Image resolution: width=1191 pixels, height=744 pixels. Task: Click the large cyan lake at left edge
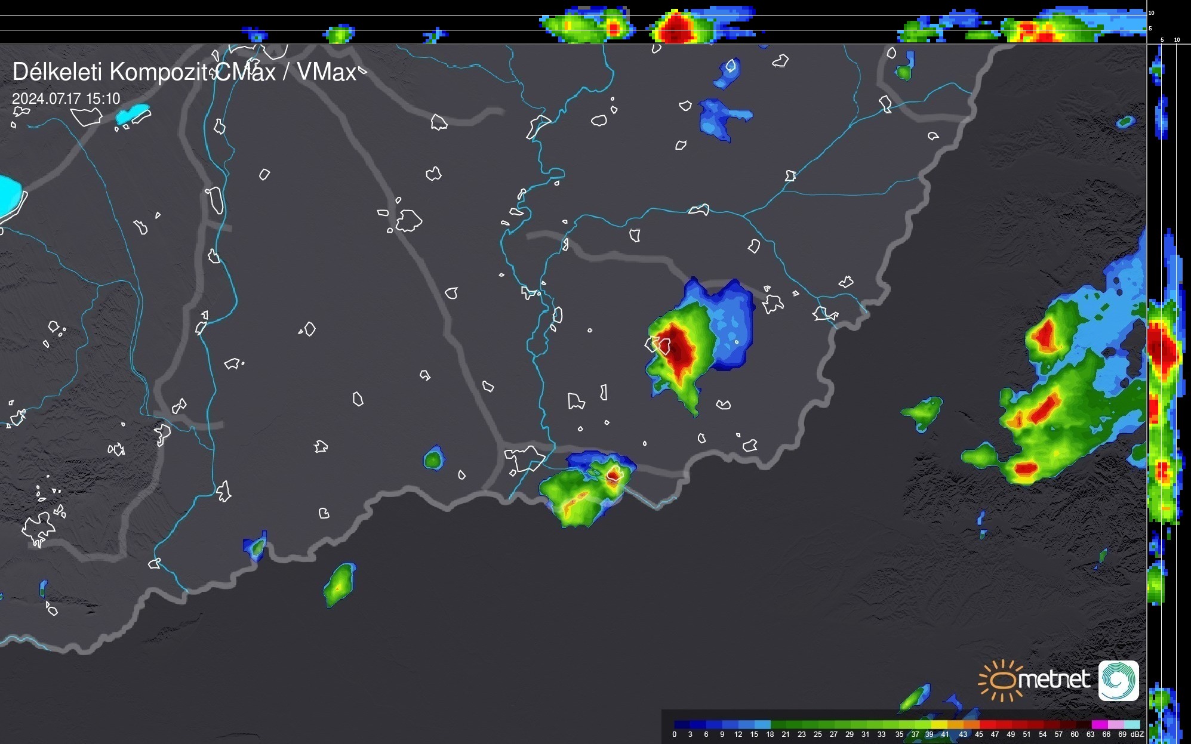(x=8, y=196)
